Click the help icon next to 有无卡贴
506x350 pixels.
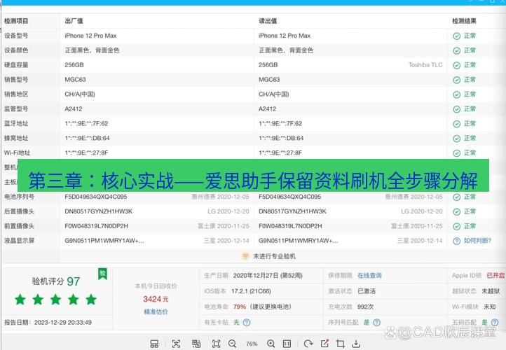point(247,322)
